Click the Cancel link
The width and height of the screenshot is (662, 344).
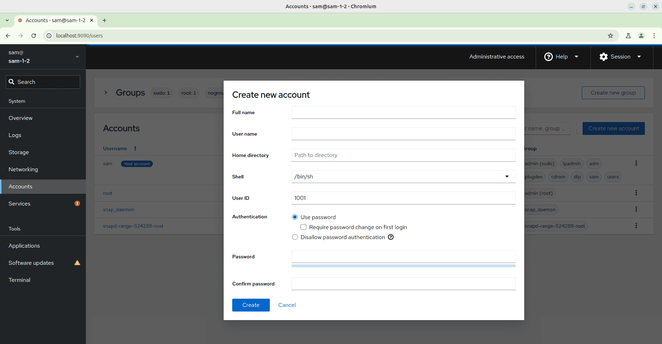click(x=287, y=305)
